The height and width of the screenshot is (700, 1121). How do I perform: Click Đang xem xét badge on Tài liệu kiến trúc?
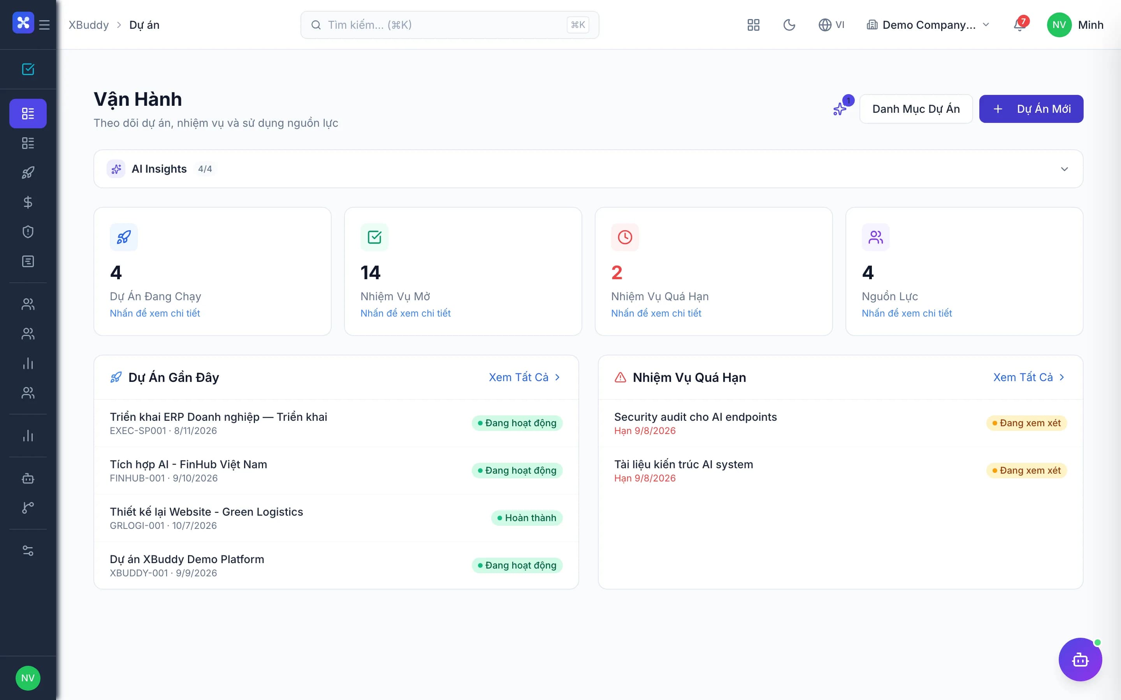pyautogui.click(x=1026, y=471)
